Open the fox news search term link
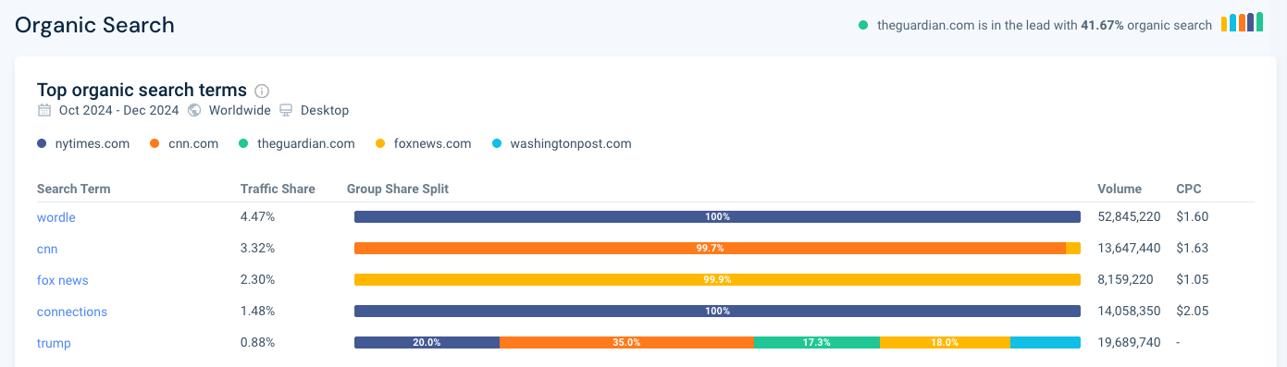 coord(63,280)
